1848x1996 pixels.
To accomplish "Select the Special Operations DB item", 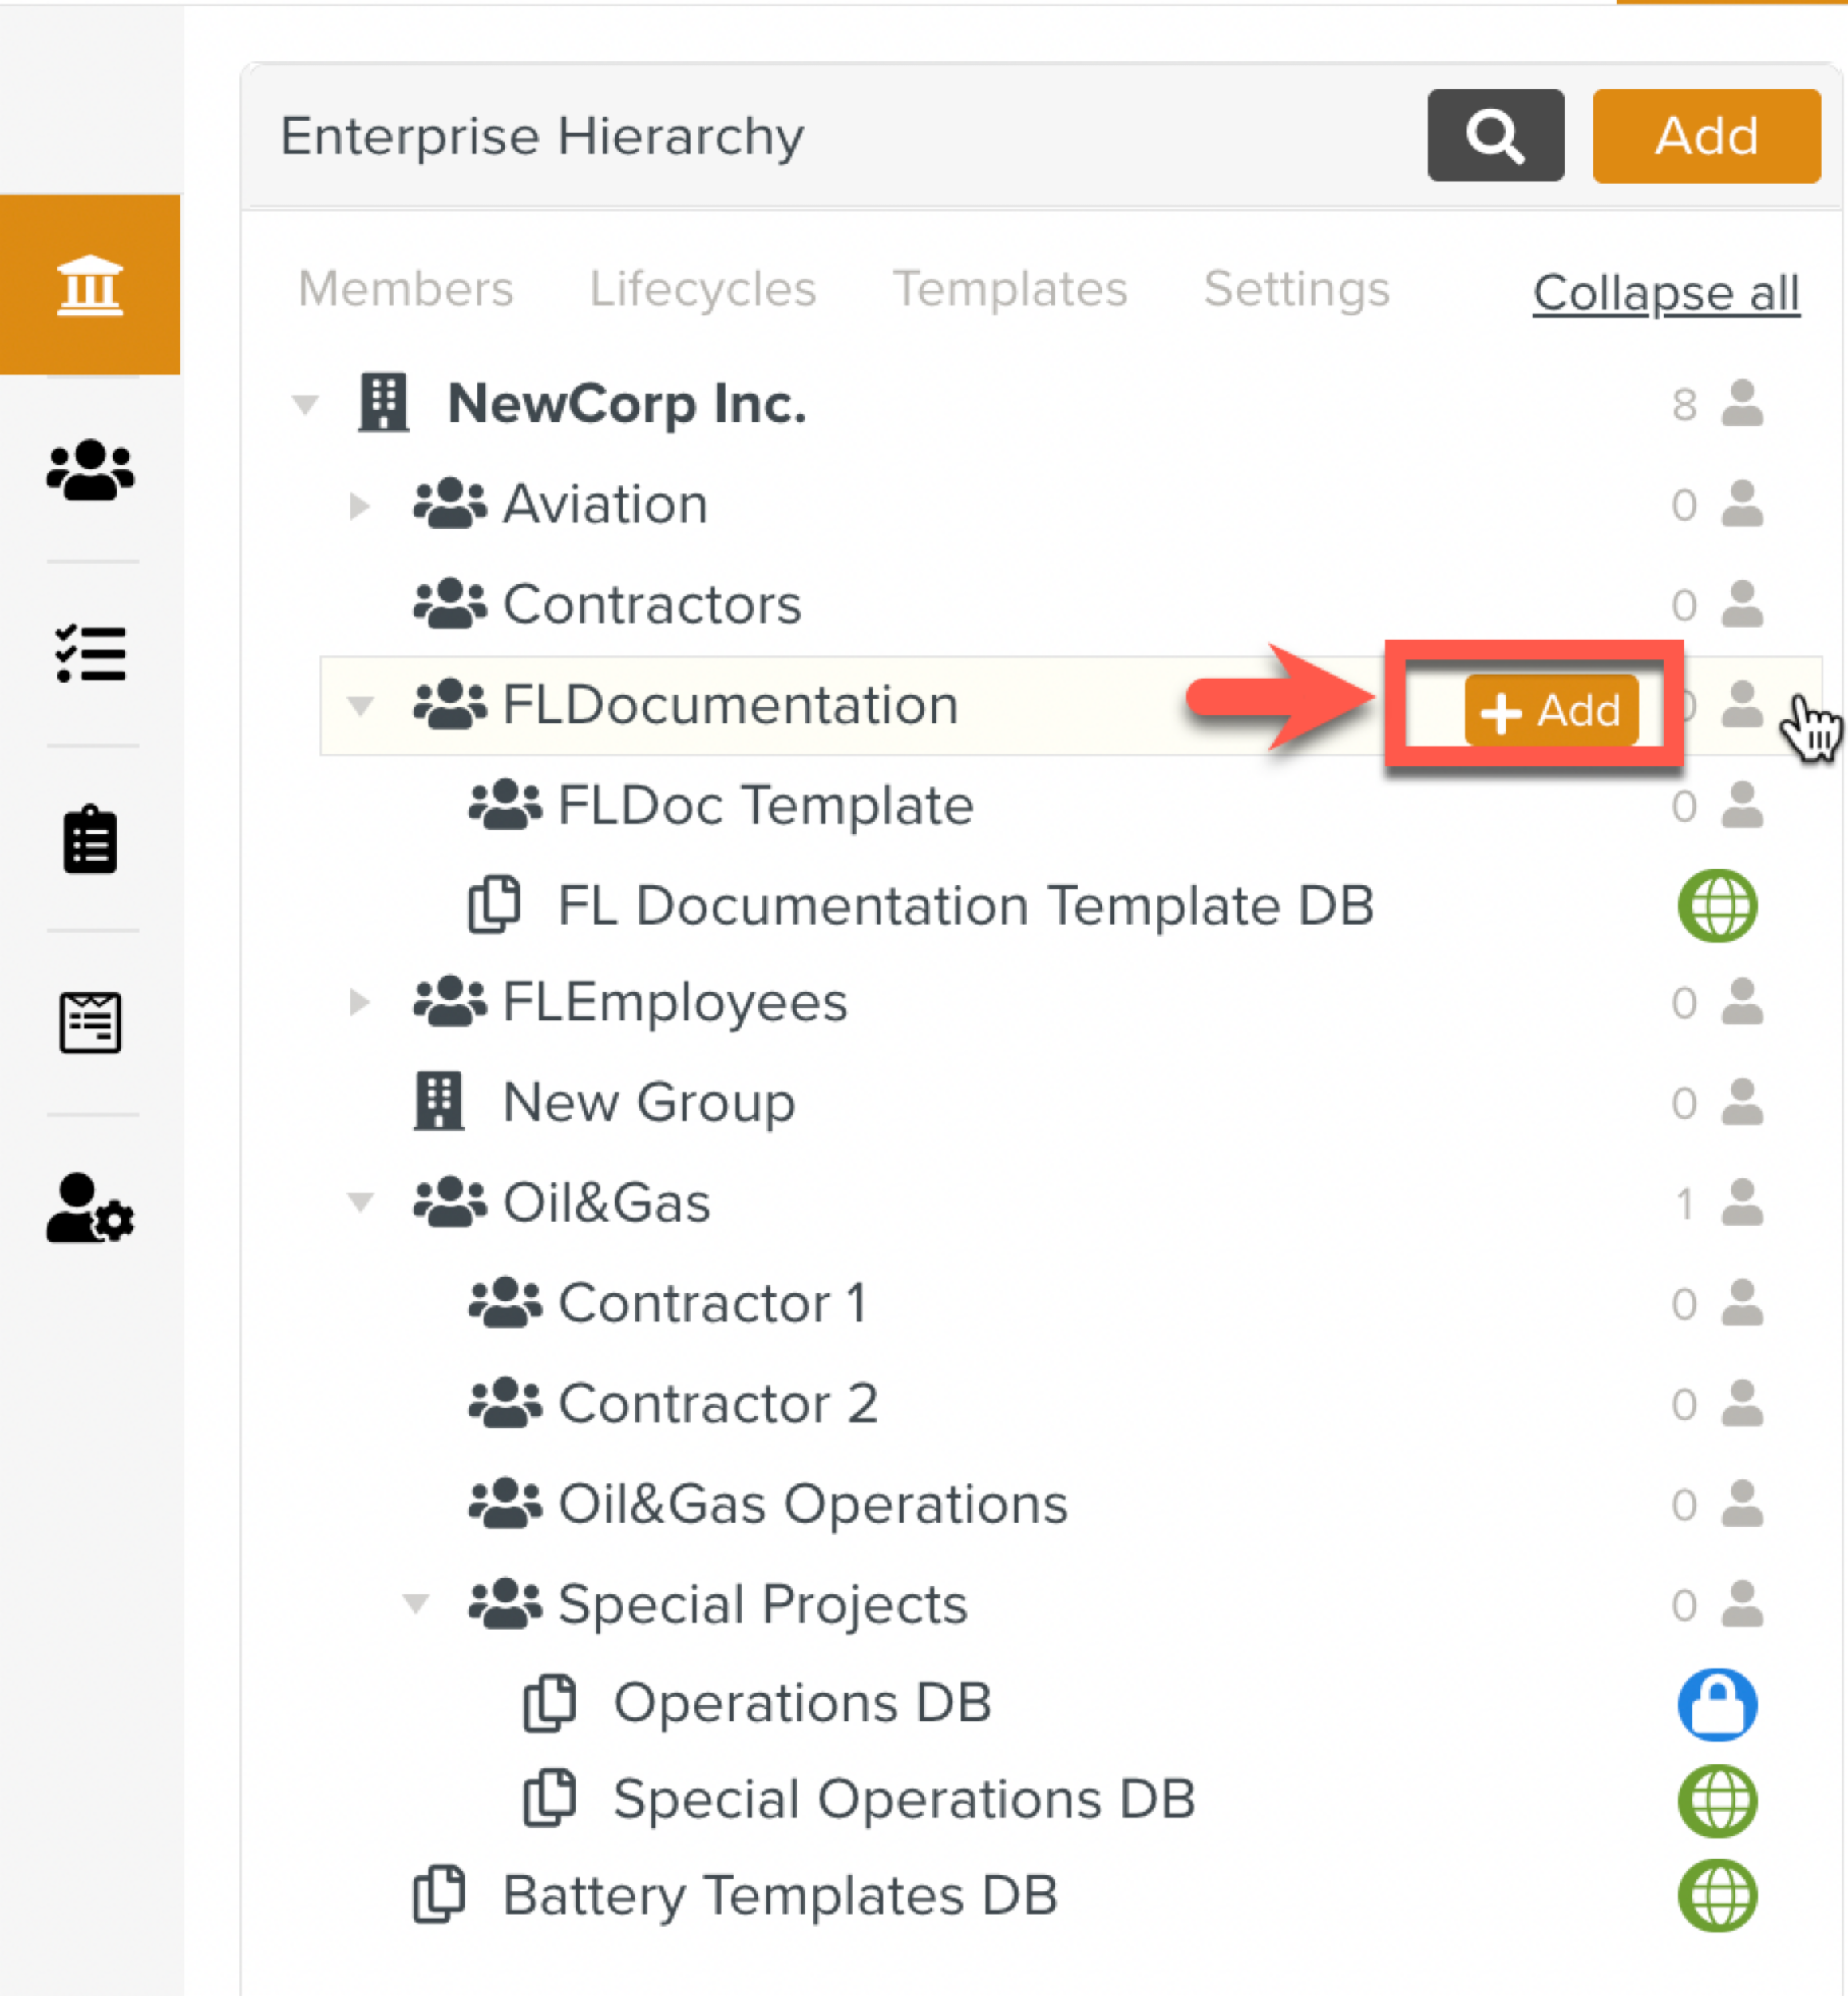I will click(903, 1800).
